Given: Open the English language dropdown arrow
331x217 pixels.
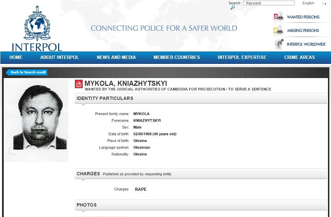Looking at the screenshot, I should pos(325,4).
